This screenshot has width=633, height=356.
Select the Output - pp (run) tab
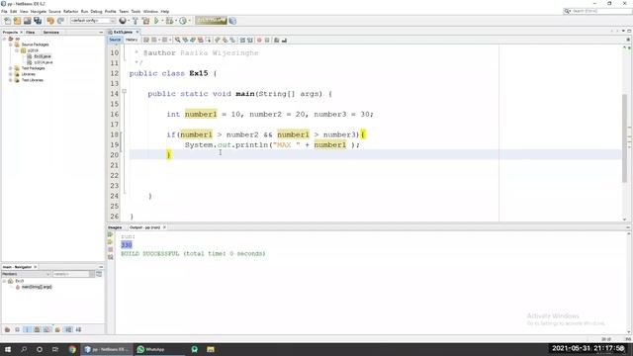click(145, 227)
